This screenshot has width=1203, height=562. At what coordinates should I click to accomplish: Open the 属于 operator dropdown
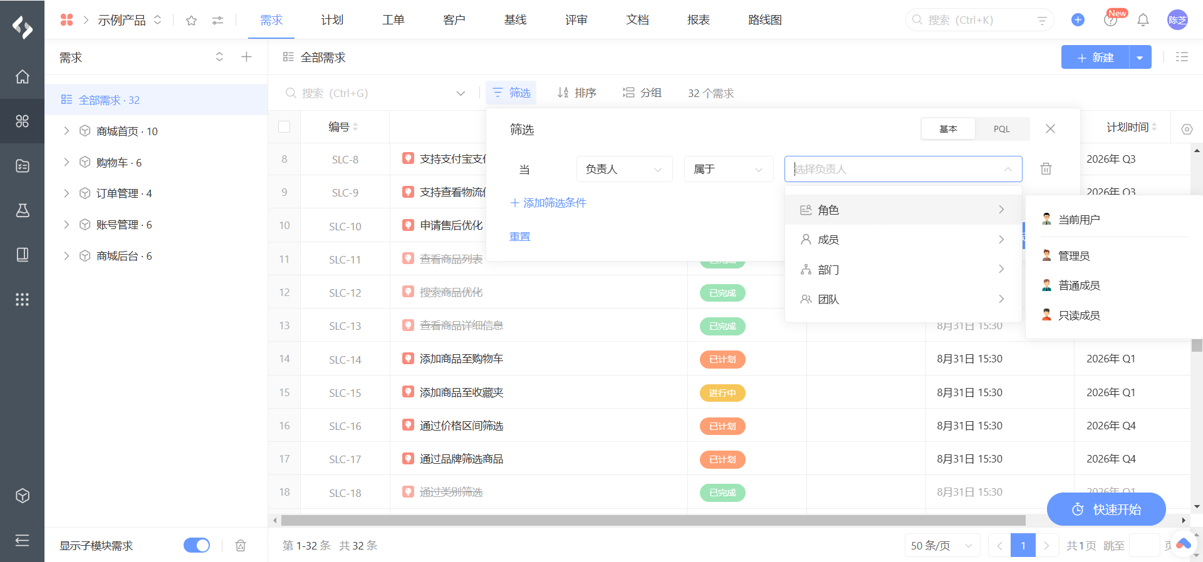[729, 169]
